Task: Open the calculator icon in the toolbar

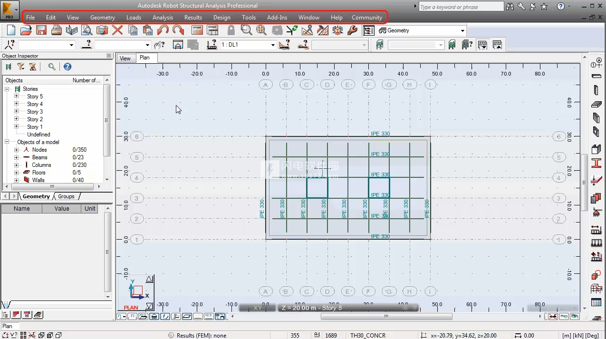Action: click(197, 30)
